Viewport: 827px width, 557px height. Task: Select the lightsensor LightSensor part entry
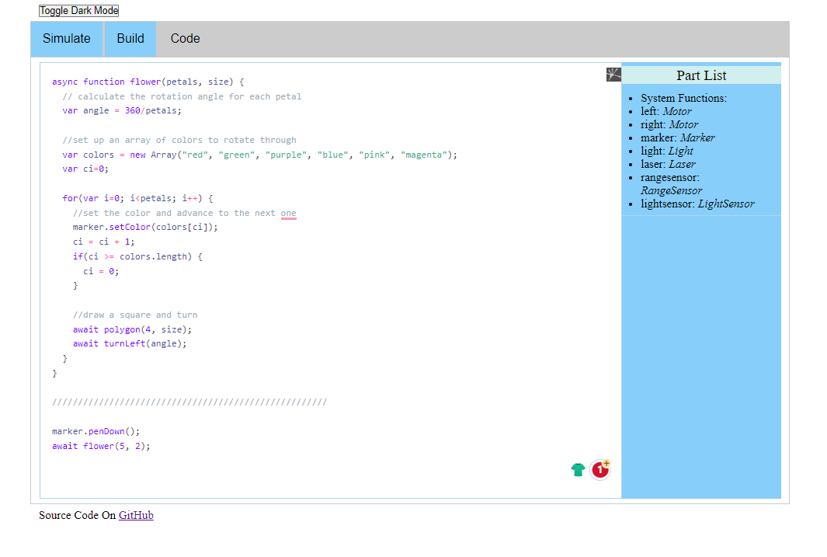pyautogui.click(x=698, y=204)
